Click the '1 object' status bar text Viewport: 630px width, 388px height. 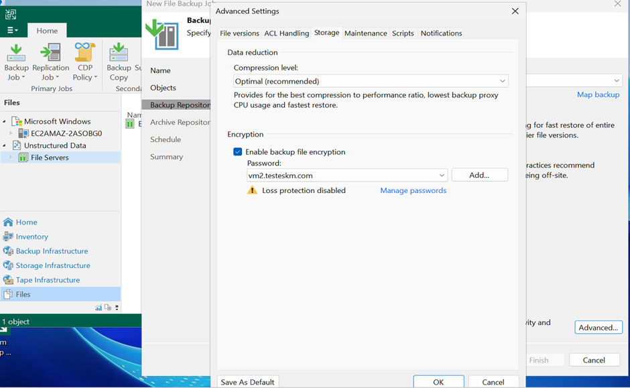click(15, 322)
